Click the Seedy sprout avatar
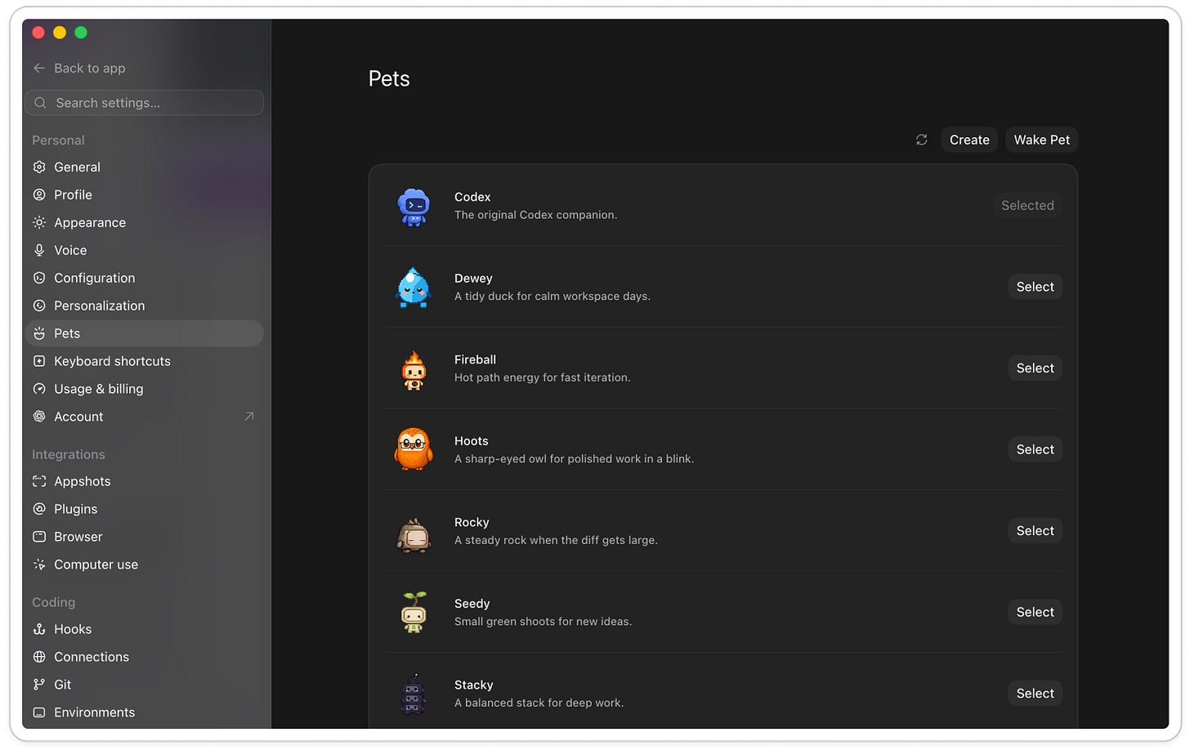Screen dimensions: 1190x750 click(x=414, y=612)
